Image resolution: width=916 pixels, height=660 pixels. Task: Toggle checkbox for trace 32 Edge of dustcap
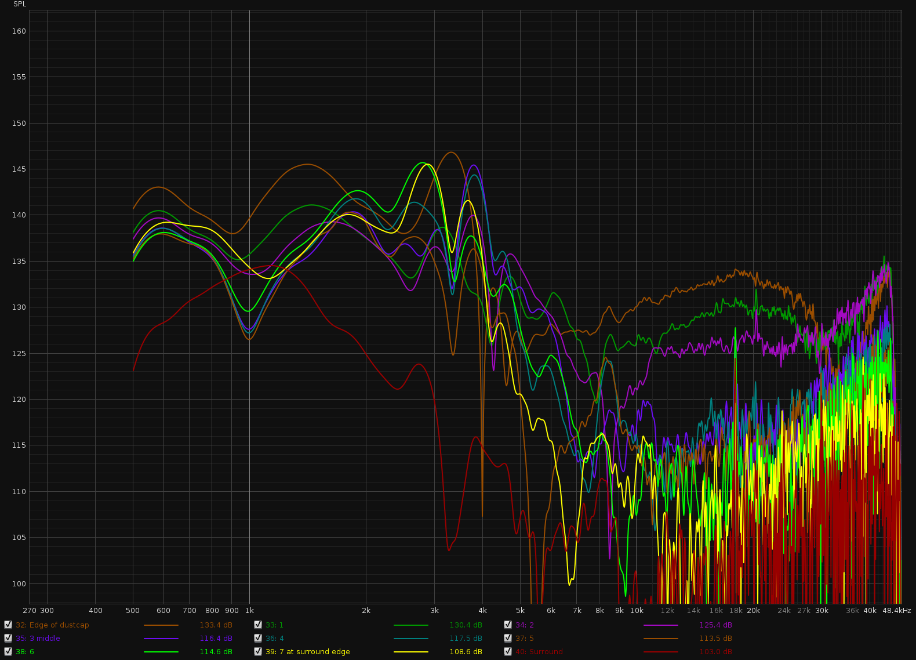coord(8,625)
